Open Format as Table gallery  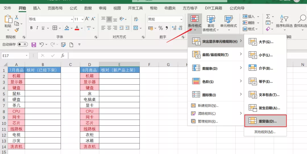click(x=211, y=23)
